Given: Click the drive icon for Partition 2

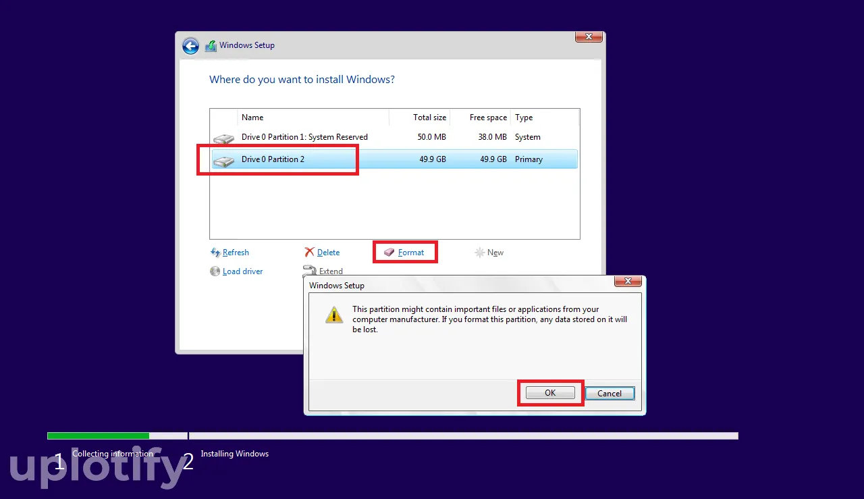Looking at the screenshot, I should [223, 161].
